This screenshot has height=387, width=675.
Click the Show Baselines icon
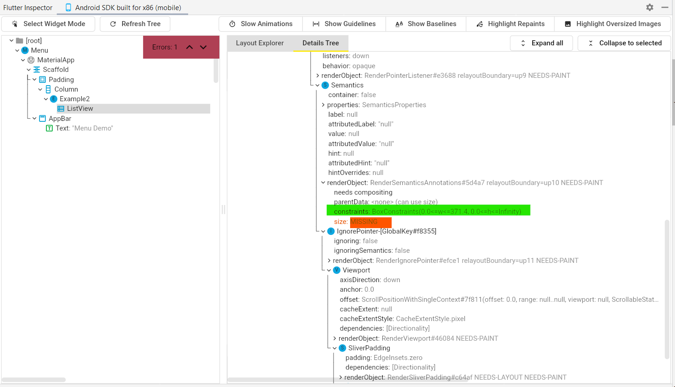pyautogui.click(x=399, y=23)
